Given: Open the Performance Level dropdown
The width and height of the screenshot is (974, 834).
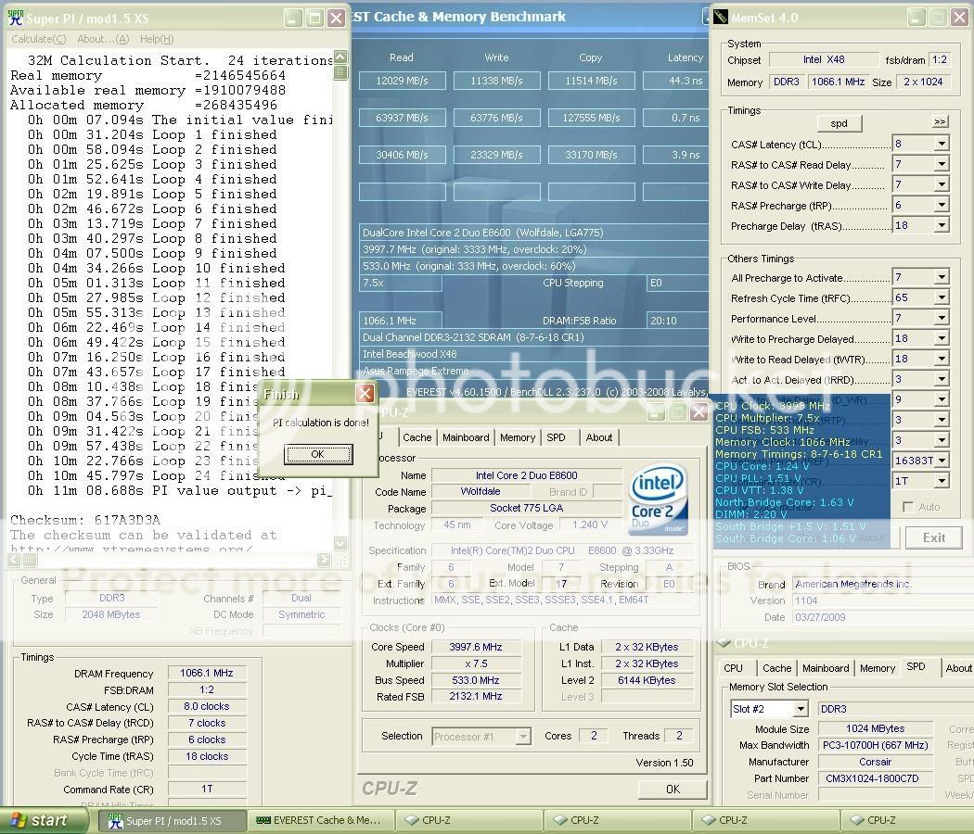Looking at the screenshot, I should tap(942, 319).
